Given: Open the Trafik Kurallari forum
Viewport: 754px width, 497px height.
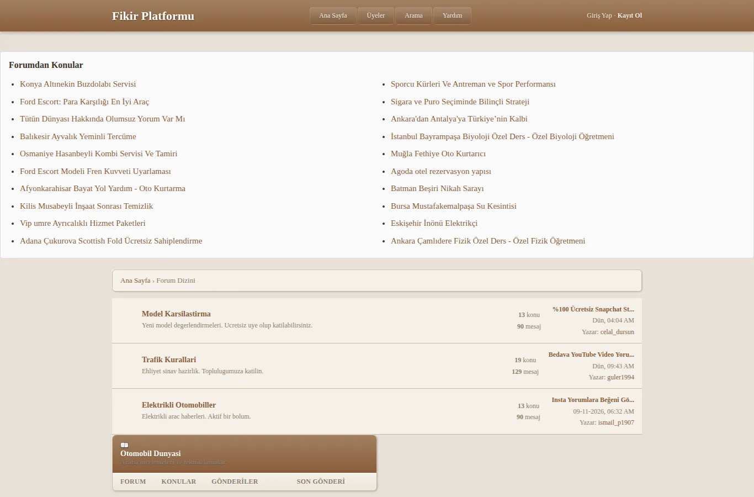Looking at the screenshot, I should click(x=169, y=359).
